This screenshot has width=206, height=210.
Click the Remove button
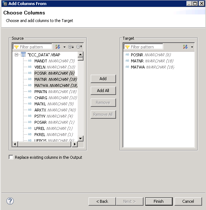point(103,102)
